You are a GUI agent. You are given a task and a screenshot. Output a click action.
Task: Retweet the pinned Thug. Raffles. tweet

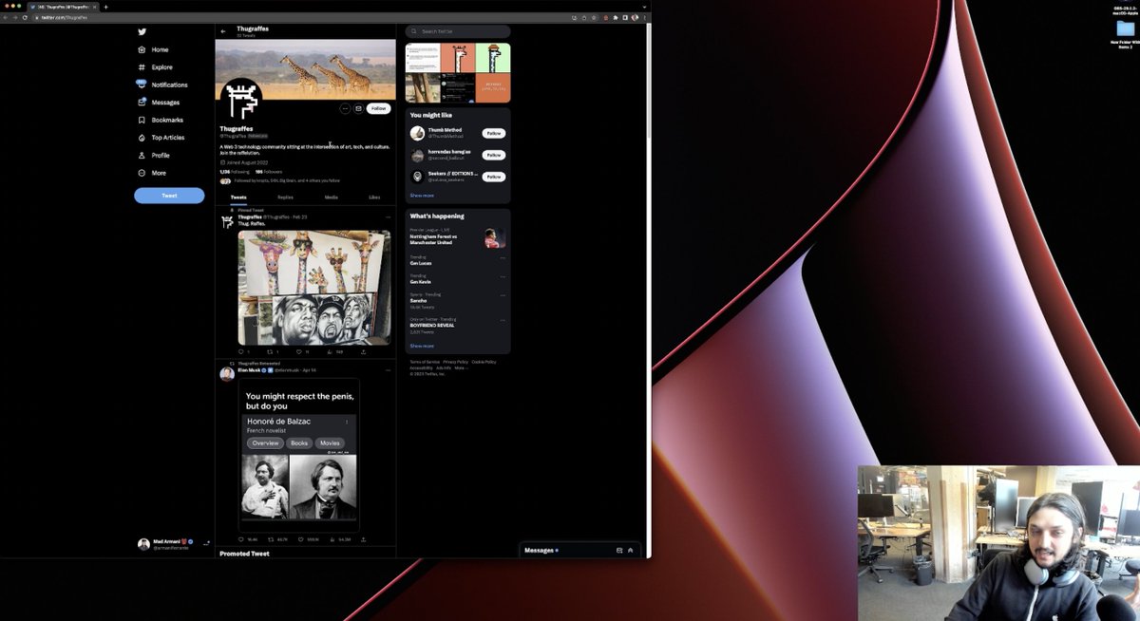click(271, 351)
